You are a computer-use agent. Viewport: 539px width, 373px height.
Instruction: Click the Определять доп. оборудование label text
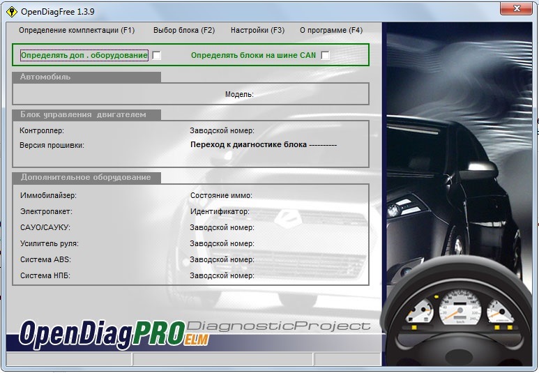pyautogui.click(x=84, y=55)
